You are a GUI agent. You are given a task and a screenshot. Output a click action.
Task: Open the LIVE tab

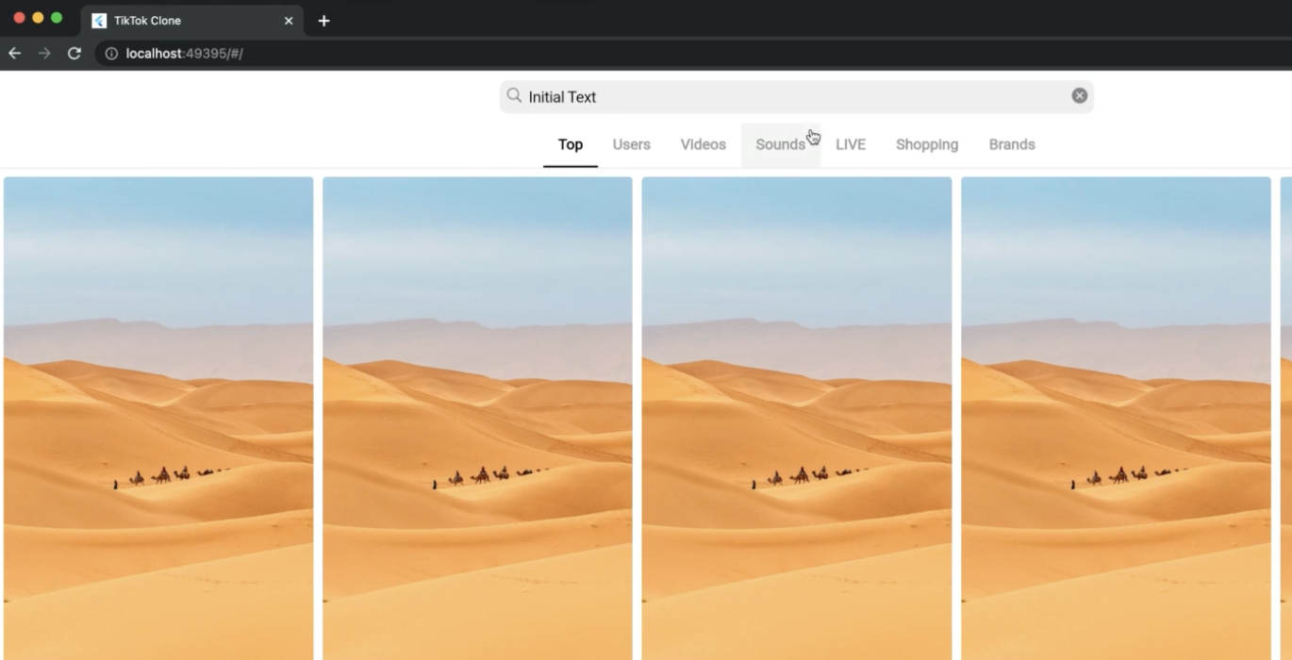[851, 145]
